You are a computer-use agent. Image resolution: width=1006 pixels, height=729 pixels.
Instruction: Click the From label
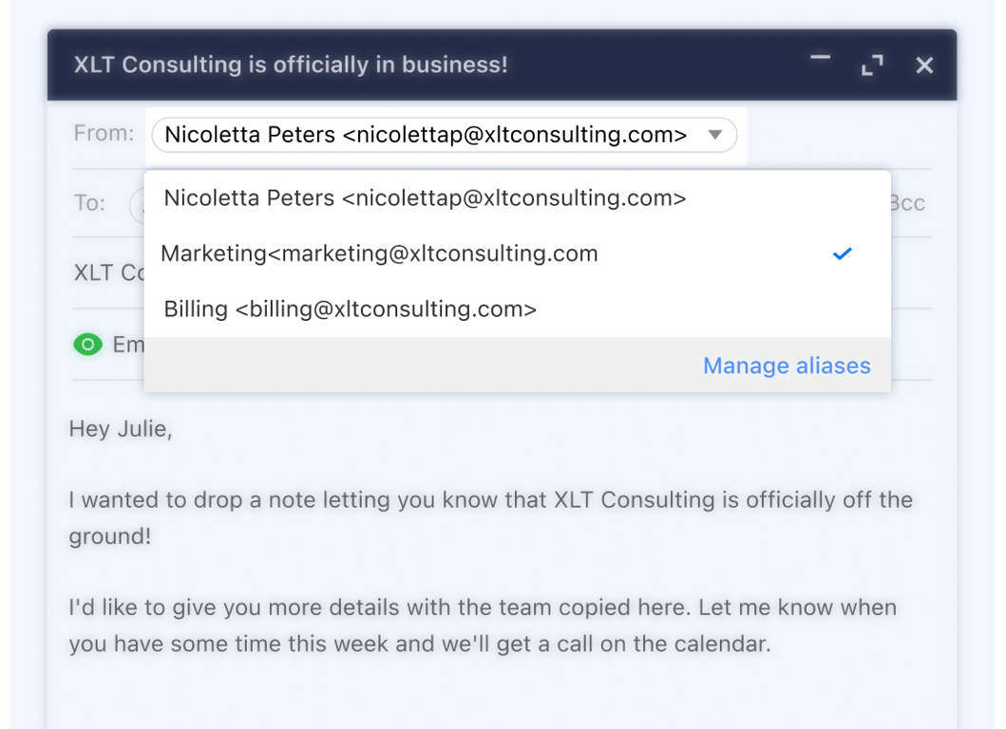pyautogui.click(x=104, y=134)
